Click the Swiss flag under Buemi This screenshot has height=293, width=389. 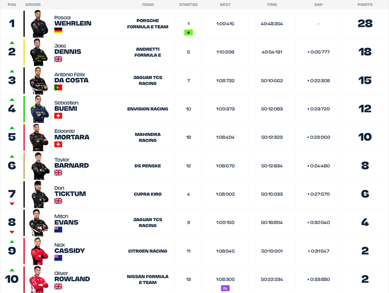pyautogui.click(x=58, y=116)
